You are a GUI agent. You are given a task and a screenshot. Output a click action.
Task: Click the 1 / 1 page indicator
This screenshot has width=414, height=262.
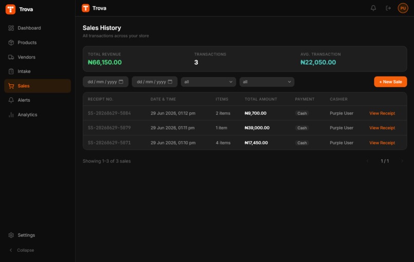385,161
